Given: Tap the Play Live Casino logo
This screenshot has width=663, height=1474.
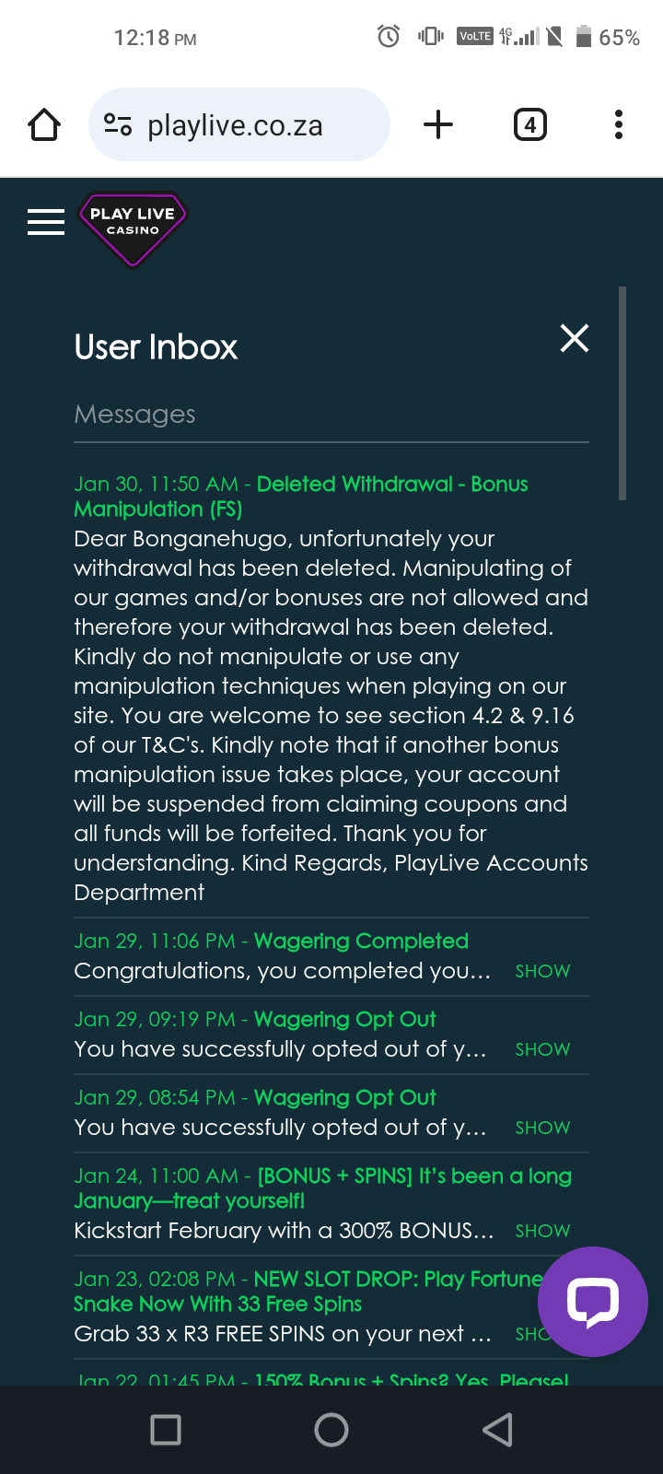Looking at the screenshot, I should pyautogui.click(x=134, y=228).
